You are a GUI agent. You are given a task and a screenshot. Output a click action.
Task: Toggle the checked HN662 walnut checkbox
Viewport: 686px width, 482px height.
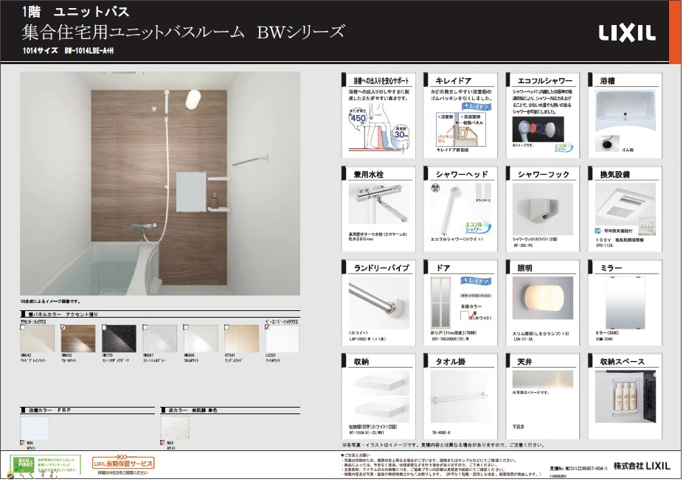[x=63, y=326]
